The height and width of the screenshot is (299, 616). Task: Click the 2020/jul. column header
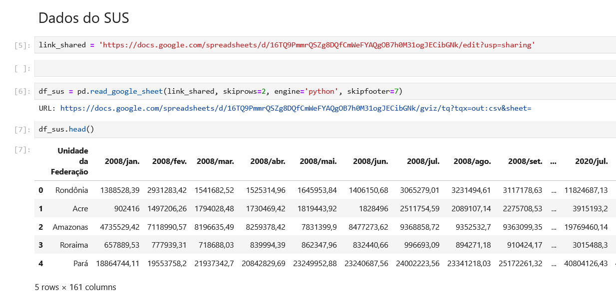tap(592, 161)
